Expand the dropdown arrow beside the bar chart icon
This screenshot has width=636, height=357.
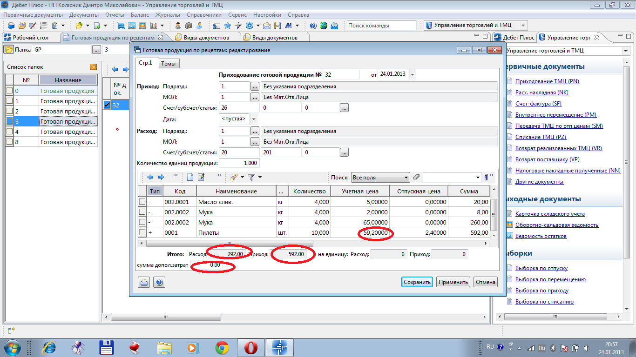tap(162, 26)
